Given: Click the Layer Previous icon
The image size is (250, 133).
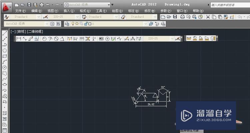Looking at the screenshot, I should [x=157, y=24].
